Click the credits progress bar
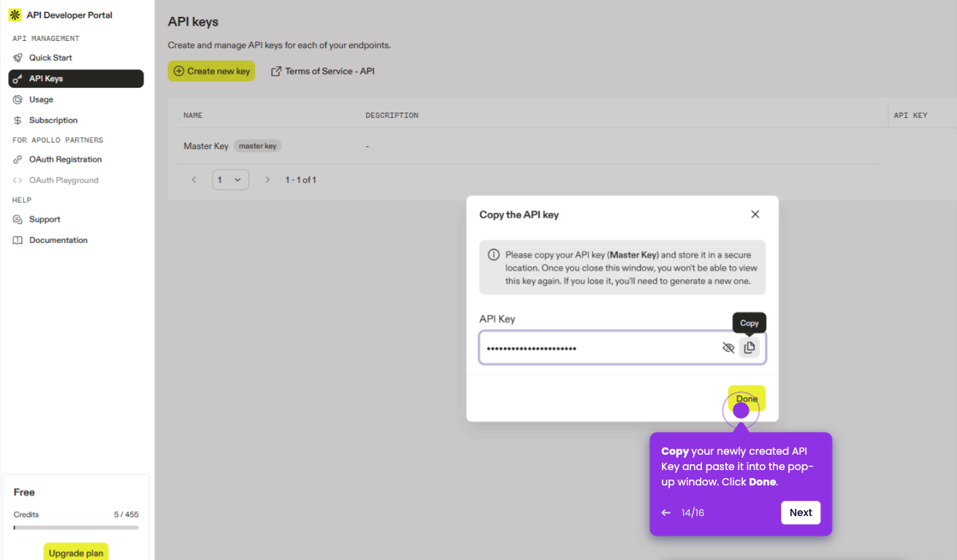The image size is (957, 560). pyautogui.click(x=76, y=527)
